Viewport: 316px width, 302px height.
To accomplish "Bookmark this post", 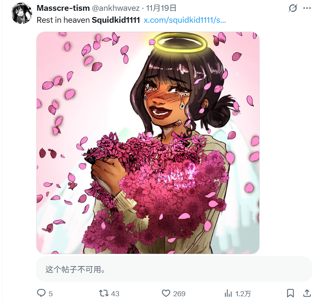I will point(291,293).
